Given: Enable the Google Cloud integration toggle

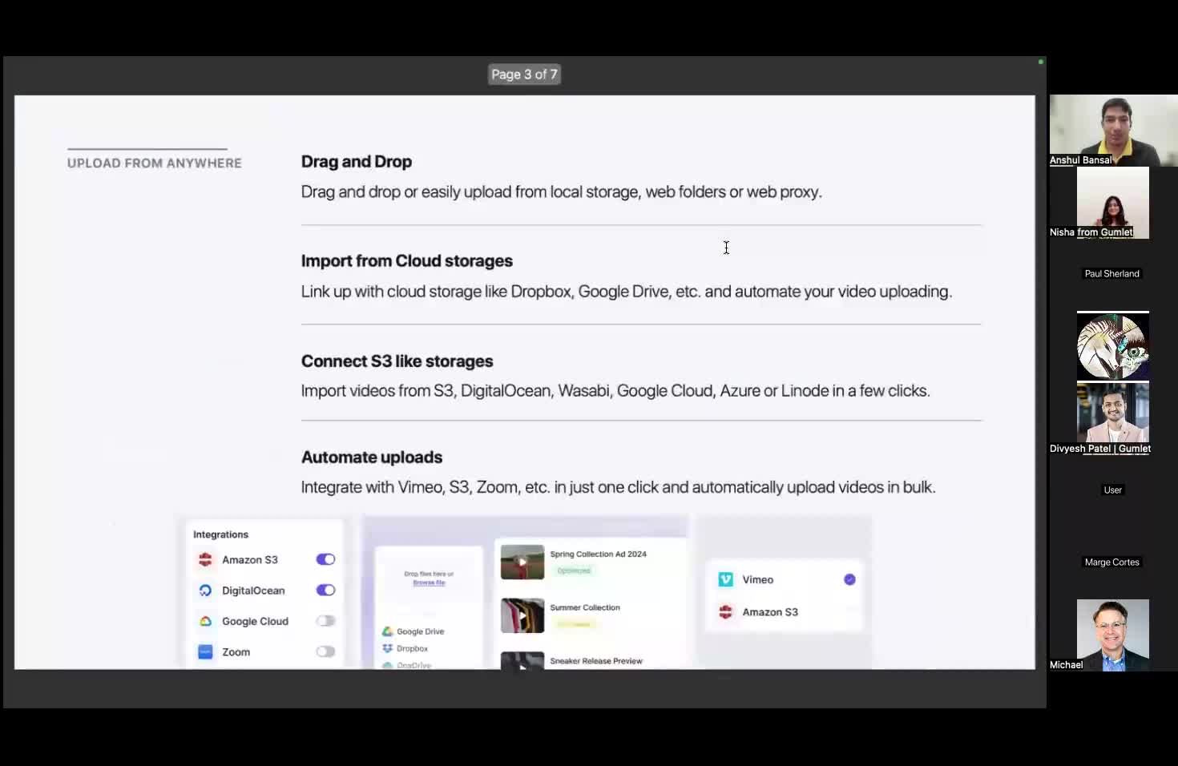Looking at the screenshot, I should pyautogui.click(x=325, y=621).
